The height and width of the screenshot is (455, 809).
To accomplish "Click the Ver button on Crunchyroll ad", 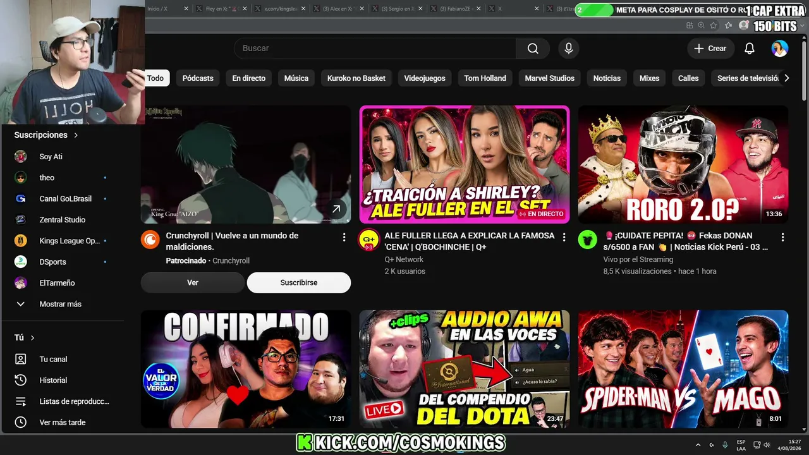I will (193, 282).
